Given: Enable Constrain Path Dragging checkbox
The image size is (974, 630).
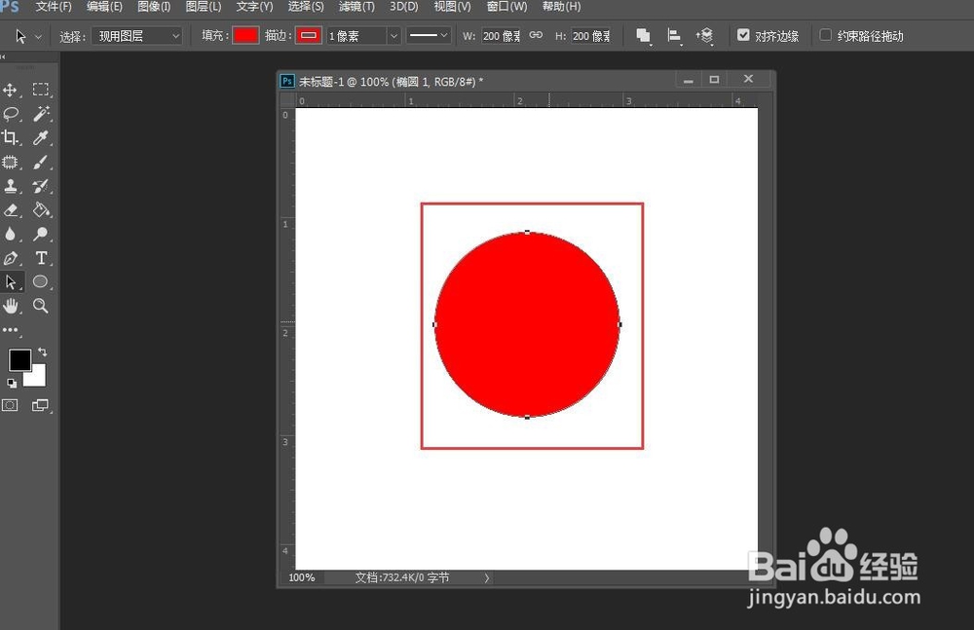Looking at the screenshot, I should click(x=826, y=35).
